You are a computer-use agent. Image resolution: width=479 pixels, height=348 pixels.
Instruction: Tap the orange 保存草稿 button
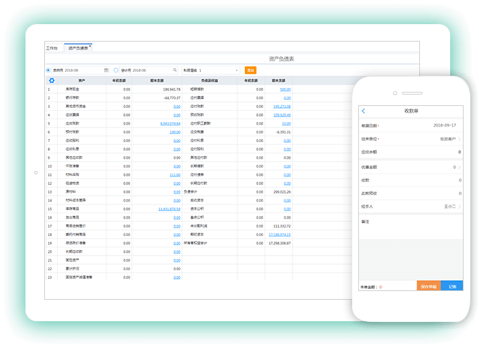[x=429, y=286]
